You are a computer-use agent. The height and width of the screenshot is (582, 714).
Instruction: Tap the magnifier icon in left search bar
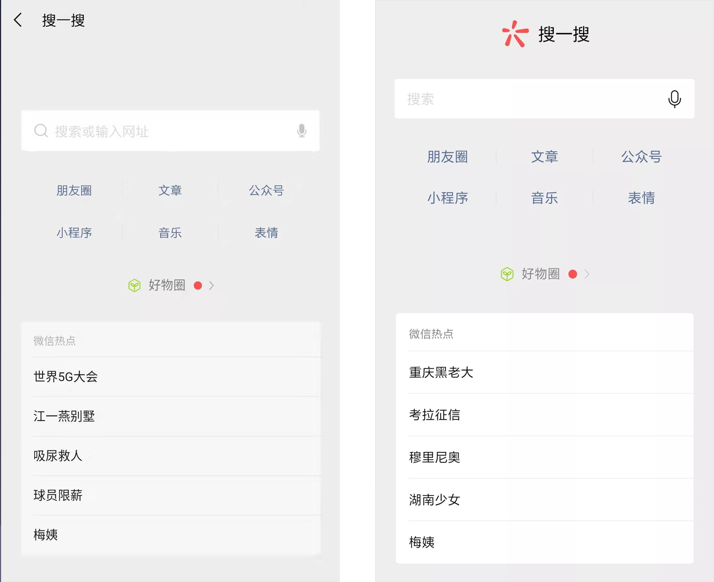[x=41, y=131]
